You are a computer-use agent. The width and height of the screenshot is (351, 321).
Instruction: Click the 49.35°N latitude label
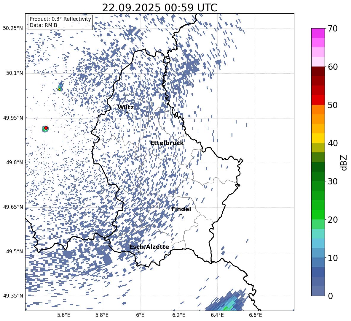tap(13, 296)
